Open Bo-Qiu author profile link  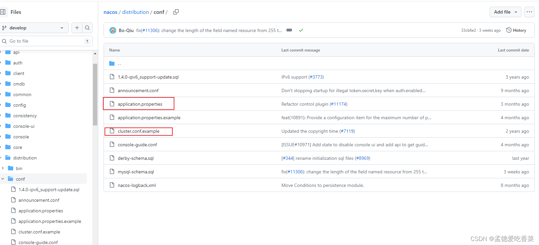click(x=126, y=30)
